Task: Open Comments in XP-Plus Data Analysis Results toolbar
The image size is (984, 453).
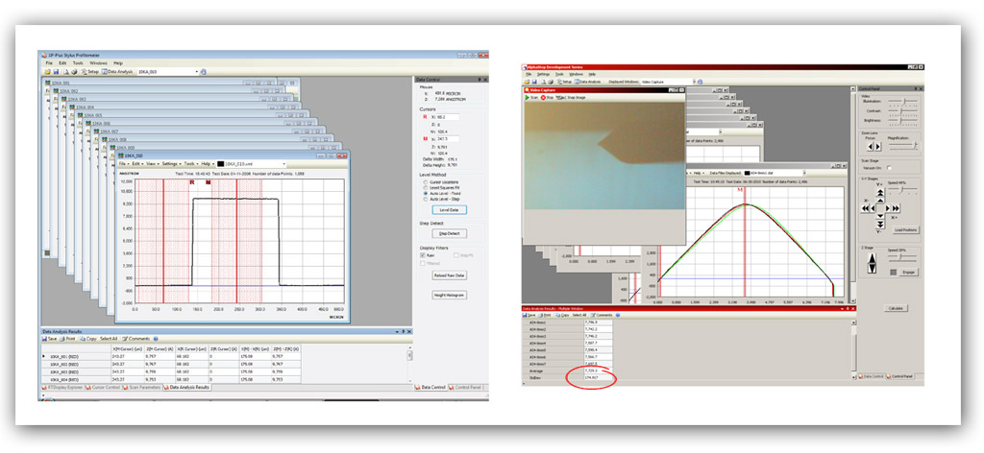Action: tap(136, 339)
